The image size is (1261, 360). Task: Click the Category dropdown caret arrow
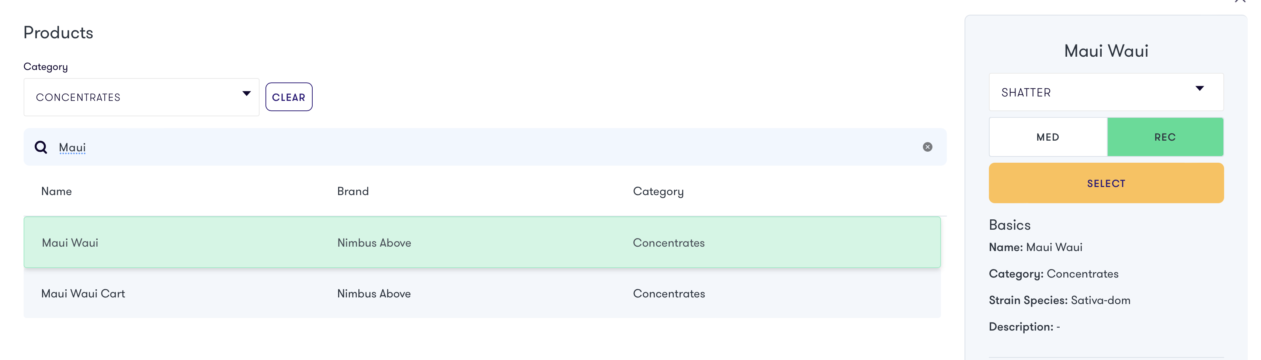coord(246,93)
